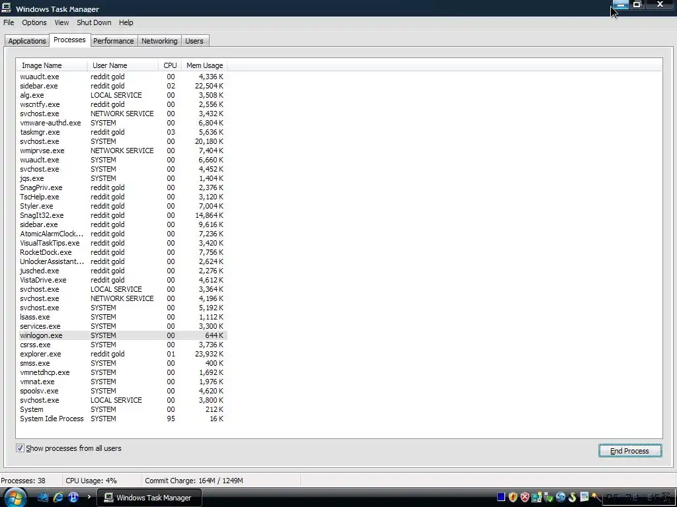Expand the quick launch overflow chevron
Image resolution: width=677 pixels, height=507 pixels.
coord(89,497)
